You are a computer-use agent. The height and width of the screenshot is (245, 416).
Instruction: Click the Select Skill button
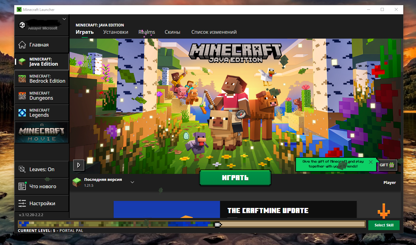(384, 225)
